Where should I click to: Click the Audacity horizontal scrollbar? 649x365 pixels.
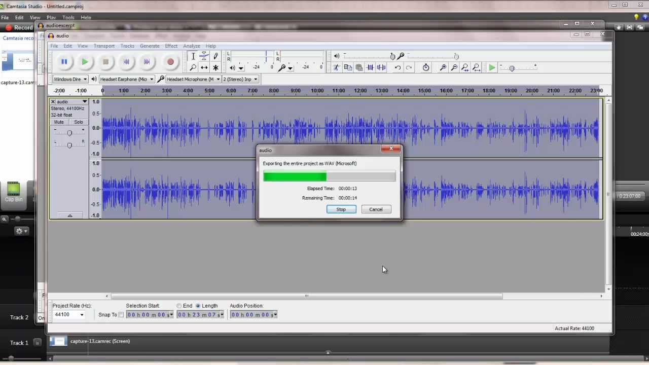tap(306, 296)
